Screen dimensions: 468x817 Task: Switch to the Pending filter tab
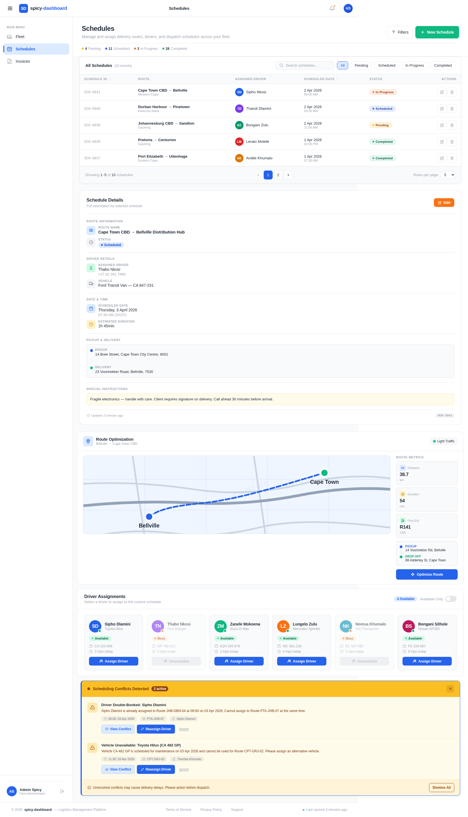click(361, 65)
